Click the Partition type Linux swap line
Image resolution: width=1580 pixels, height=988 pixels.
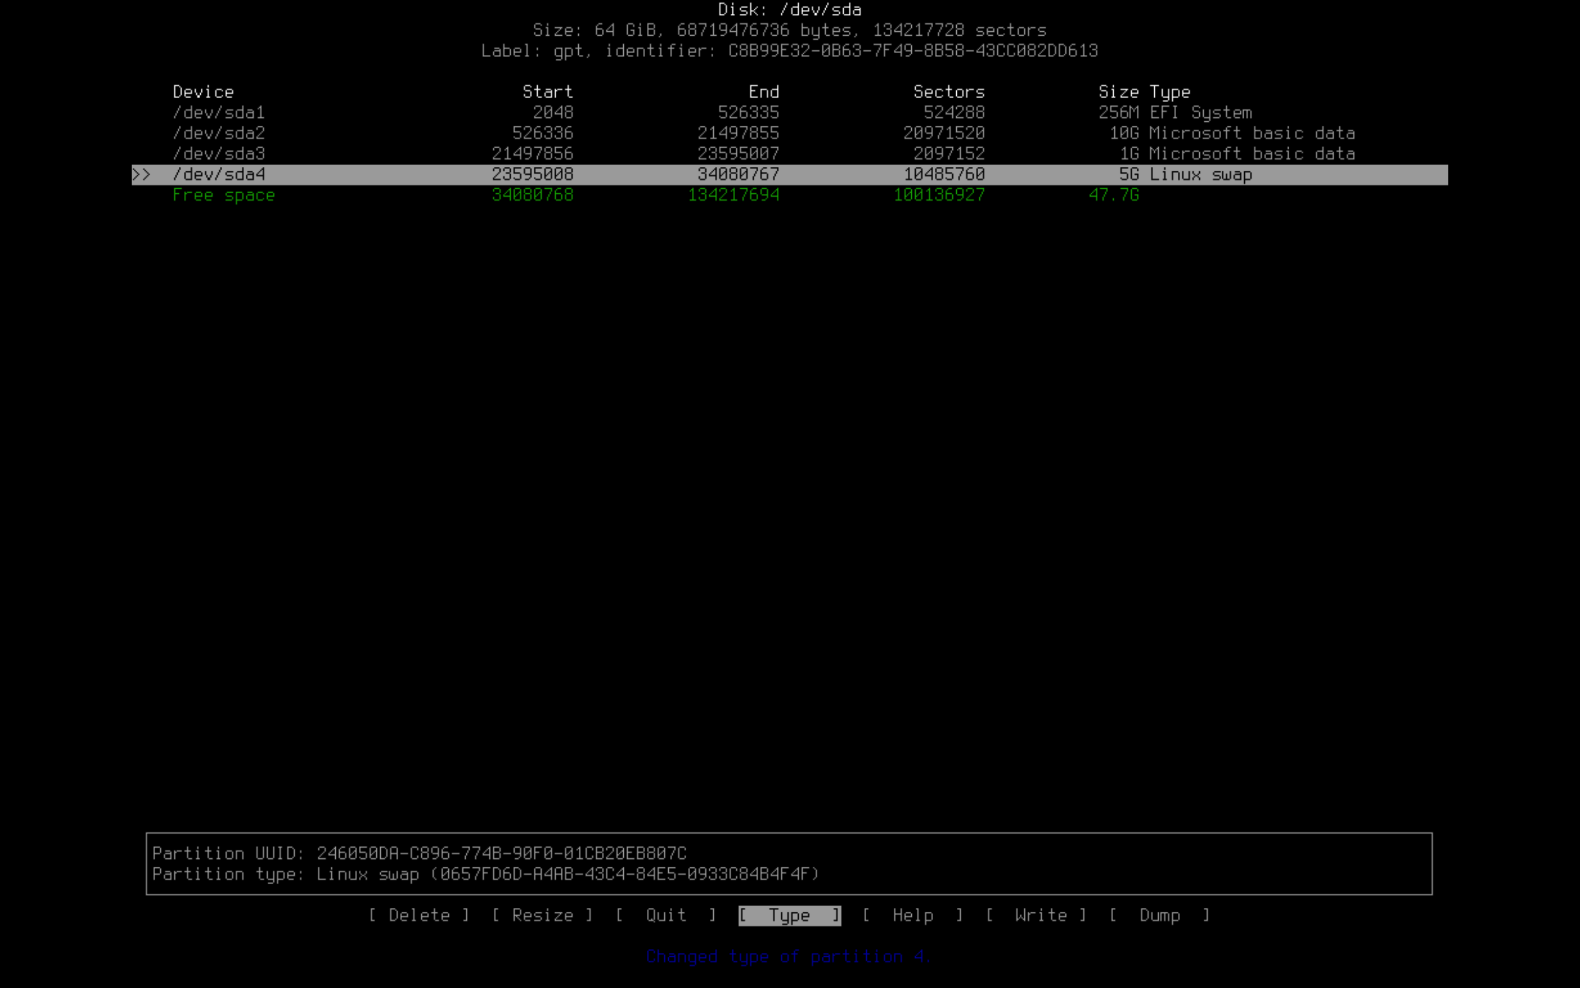point(485,874)
